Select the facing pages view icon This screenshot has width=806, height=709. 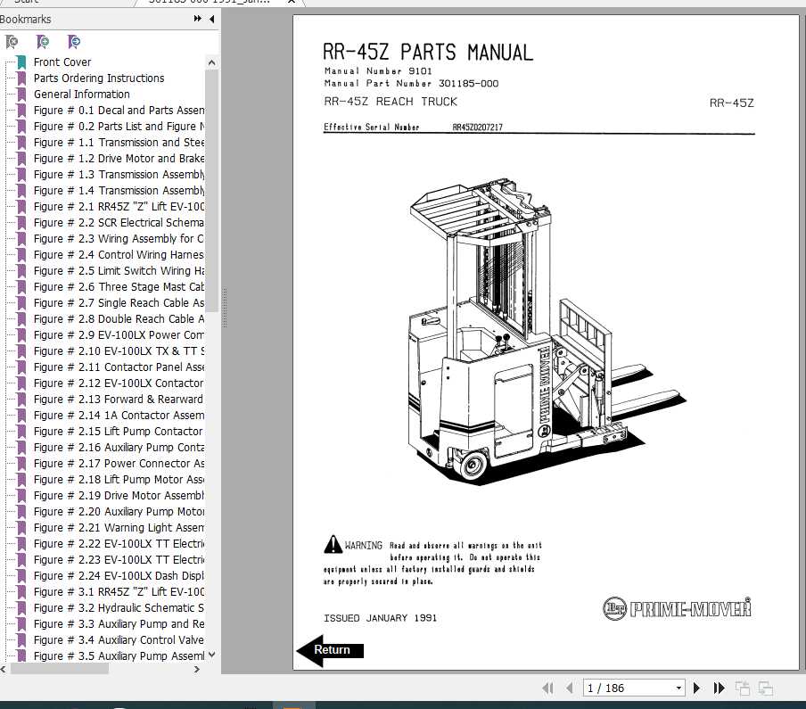pyautogui.click(x=765, y=688)
